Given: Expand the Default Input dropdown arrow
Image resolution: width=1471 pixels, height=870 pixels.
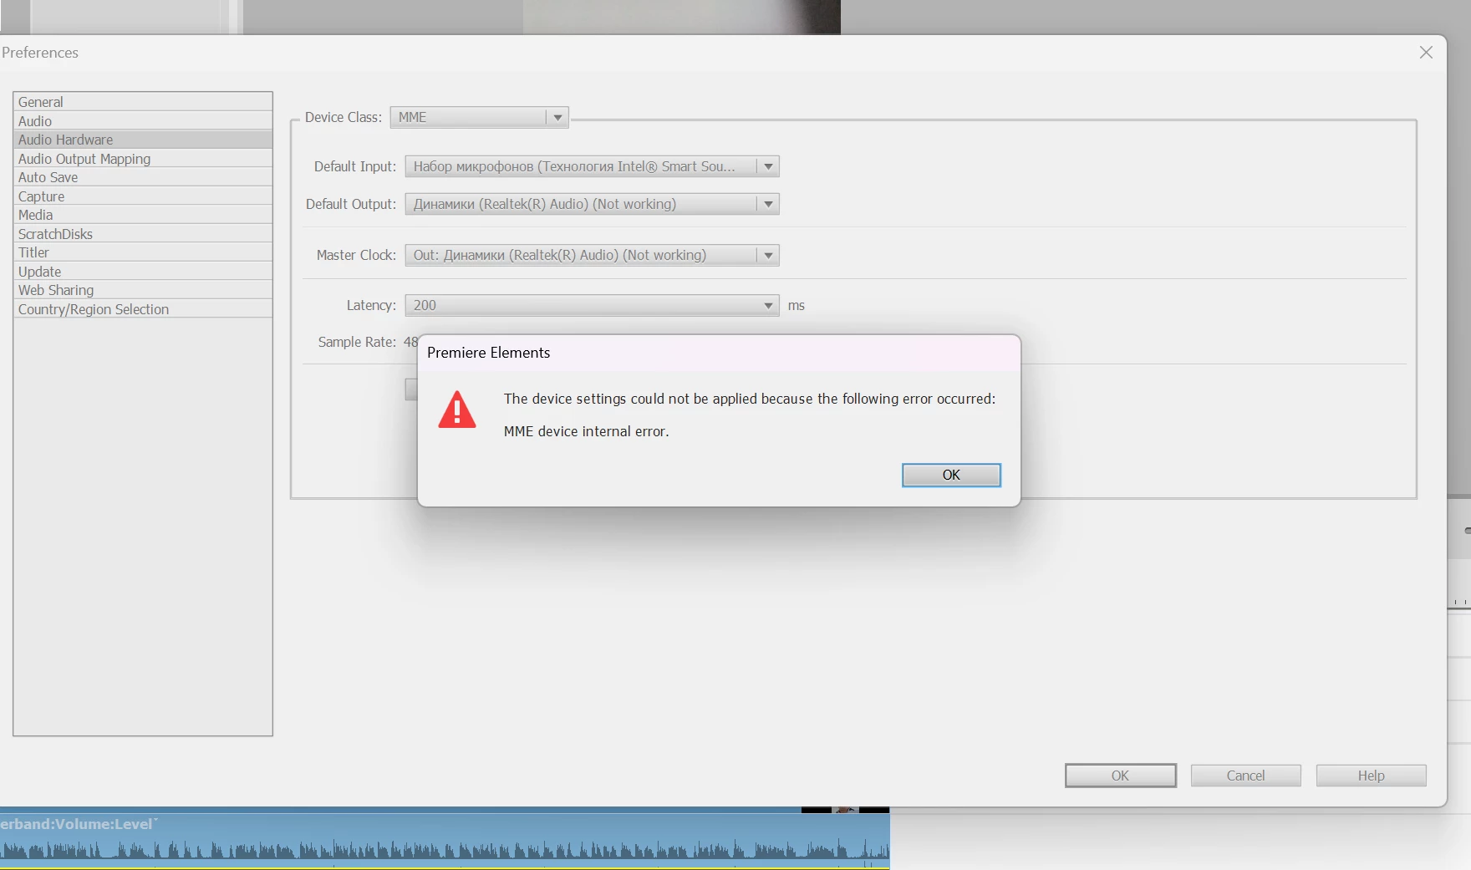Looking at the screenshot, I should click(x=768, y=166).
